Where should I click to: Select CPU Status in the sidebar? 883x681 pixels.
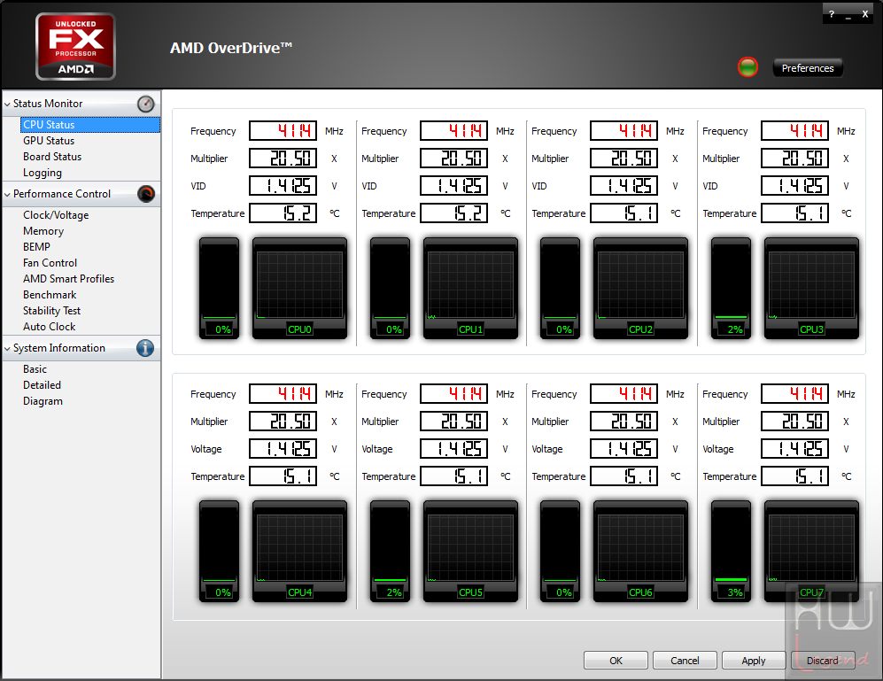coord(90,125)
